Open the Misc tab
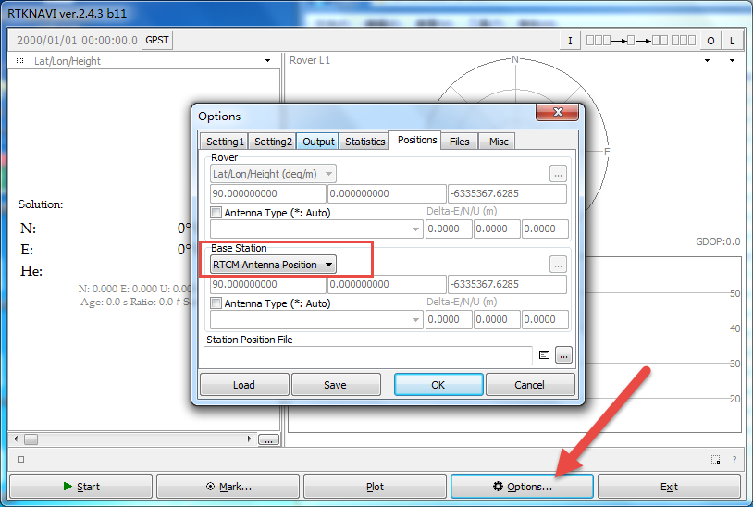This screenshot has height=507, width=753. 499,142
